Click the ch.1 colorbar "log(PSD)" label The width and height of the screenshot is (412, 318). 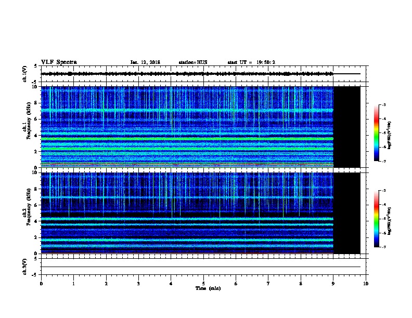(x=389, y=135)
